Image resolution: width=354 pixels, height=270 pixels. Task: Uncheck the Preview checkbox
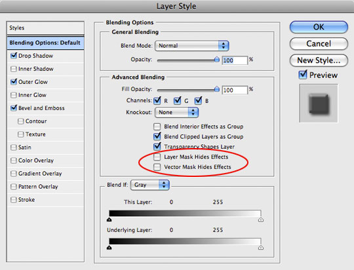pos(302,75)
